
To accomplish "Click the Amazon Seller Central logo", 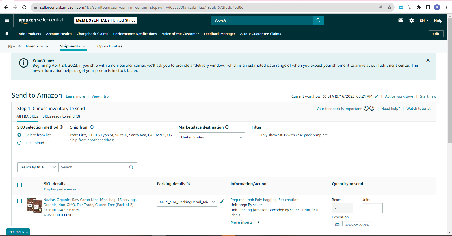I will tap(41, 20).
